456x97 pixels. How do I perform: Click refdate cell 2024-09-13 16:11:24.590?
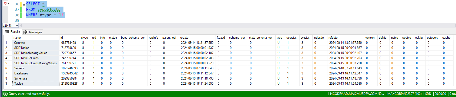click(x=346, y=84)
